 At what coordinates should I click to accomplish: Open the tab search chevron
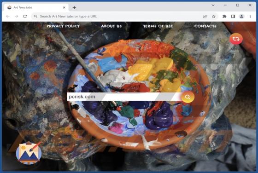213,5
